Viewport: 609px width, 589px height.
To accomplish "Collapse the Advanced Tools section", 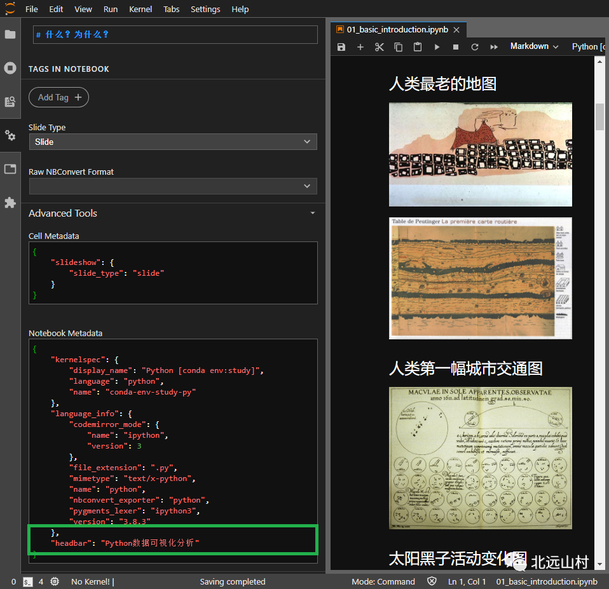I will 313,213.
